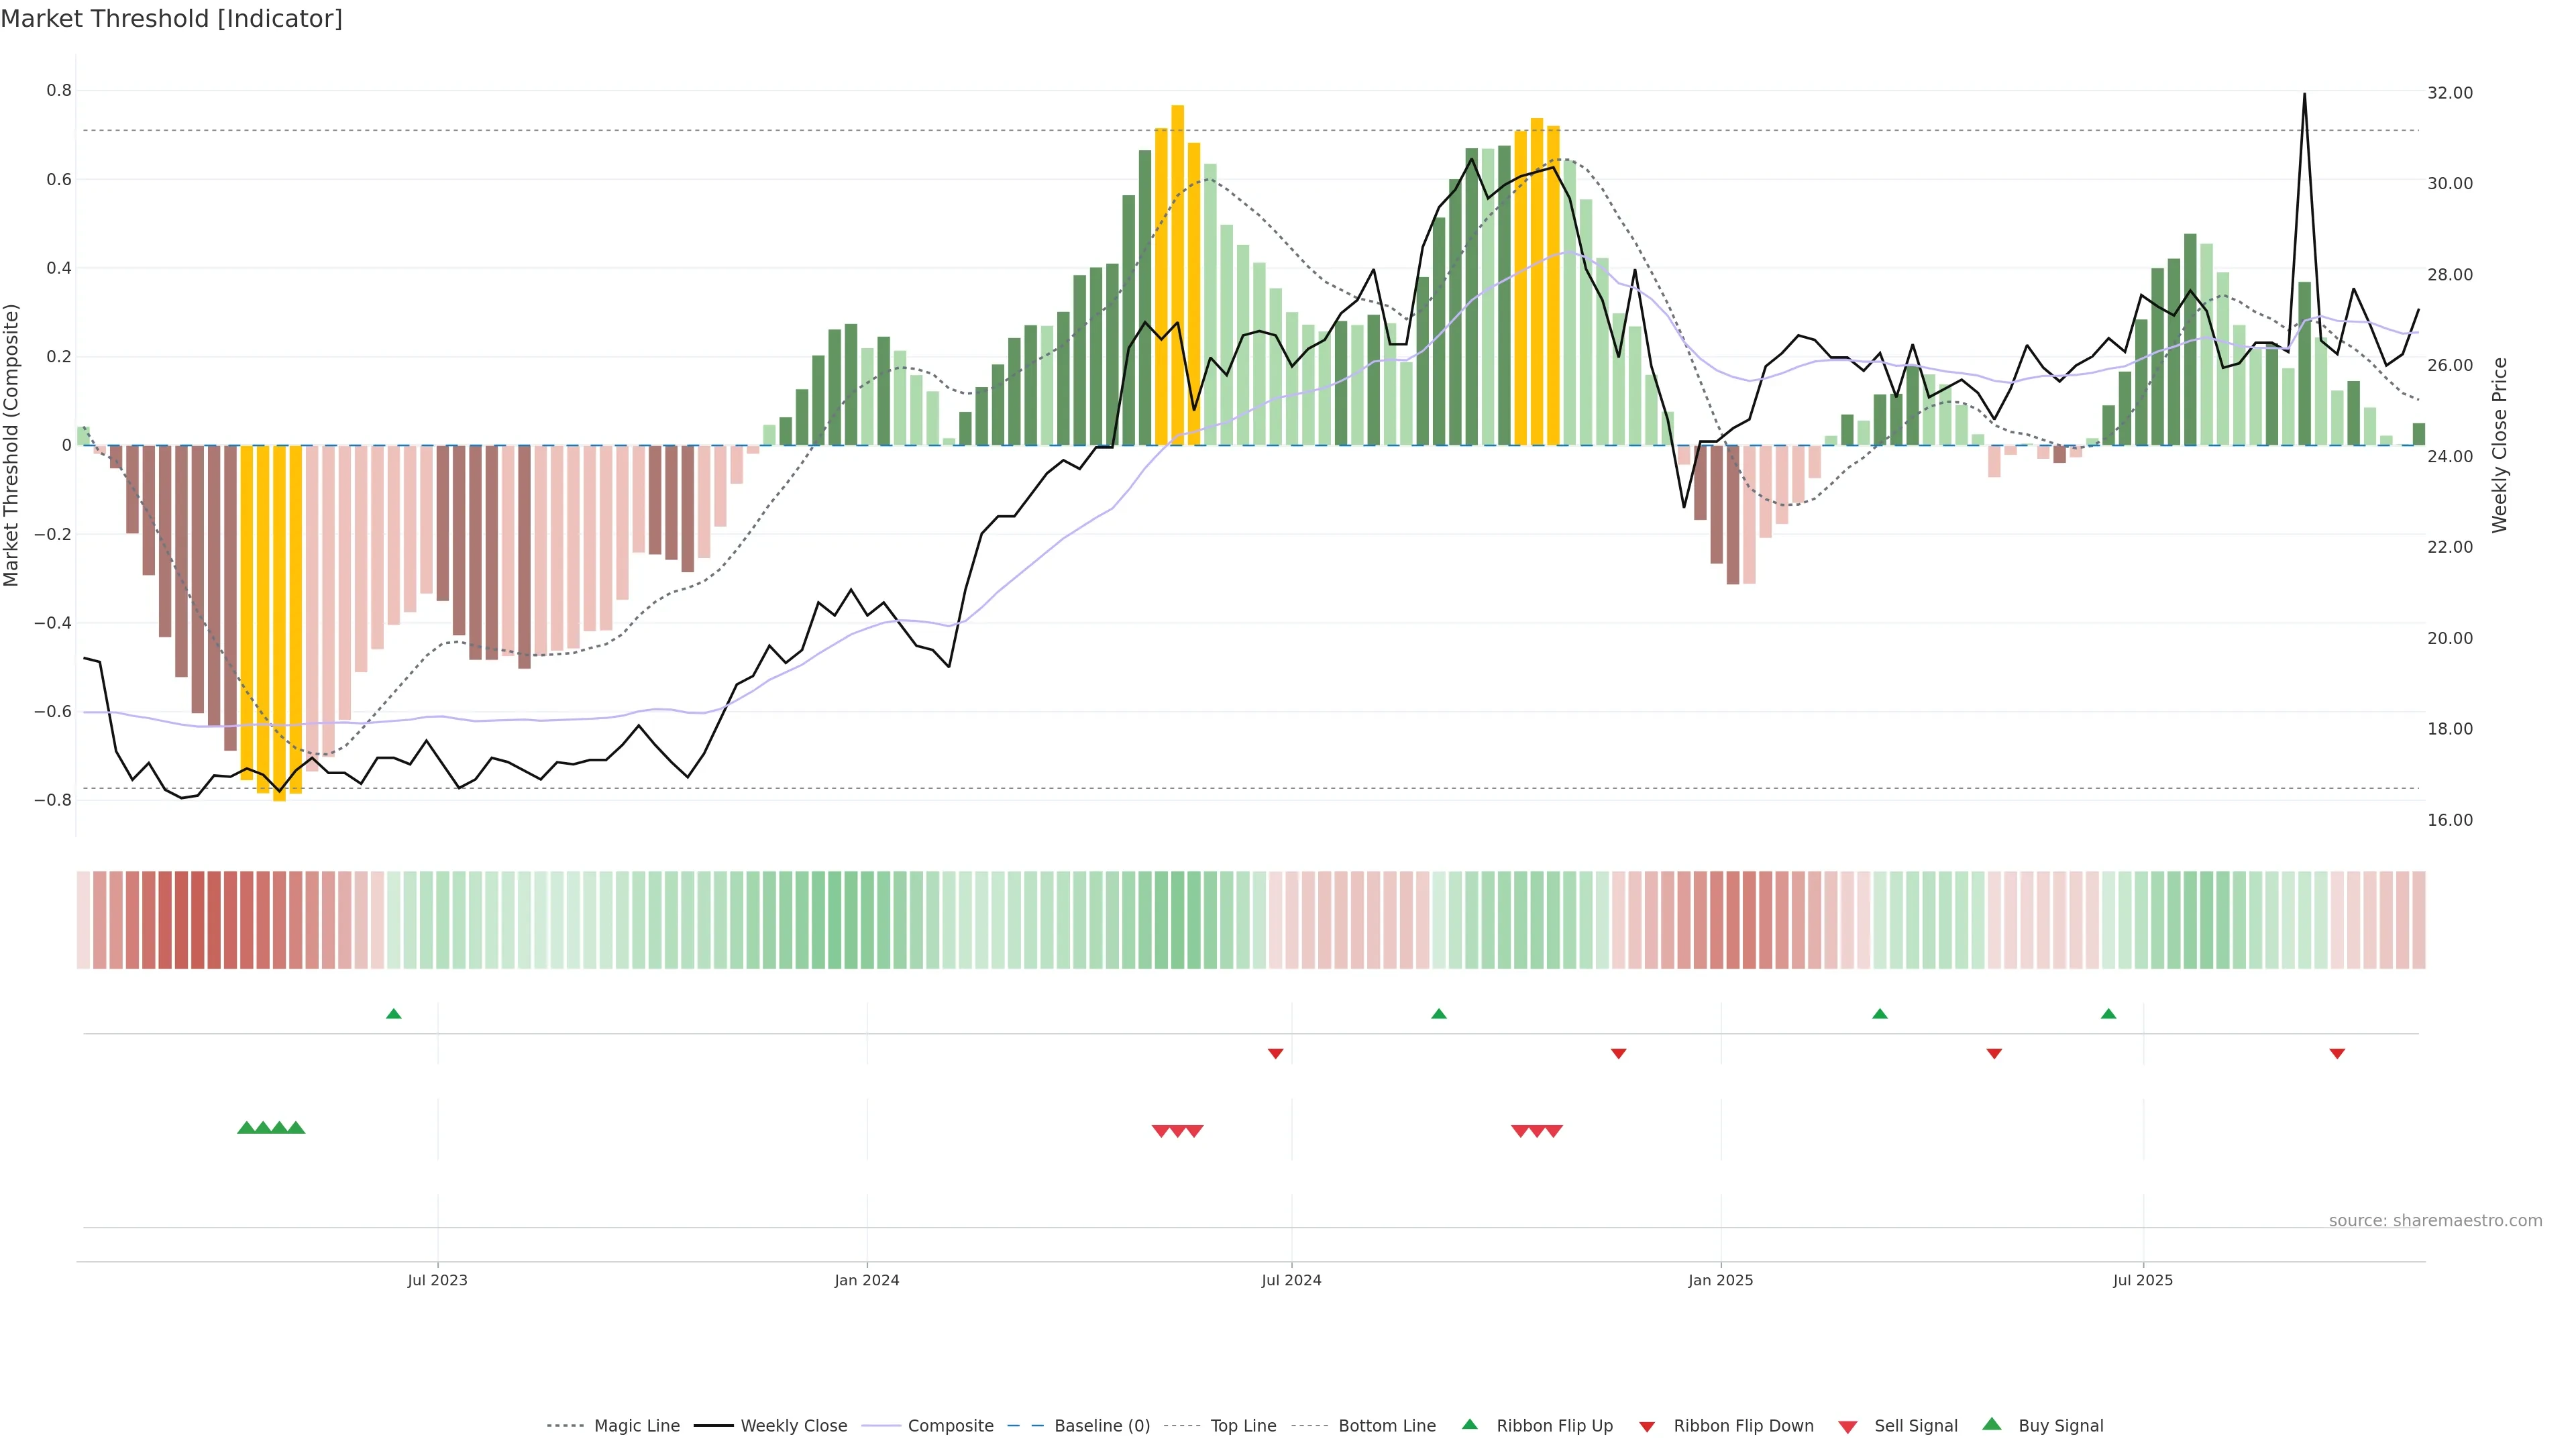Click the sharp Weekly Close price spike peak in 2025

click(x=2305, y=95)
